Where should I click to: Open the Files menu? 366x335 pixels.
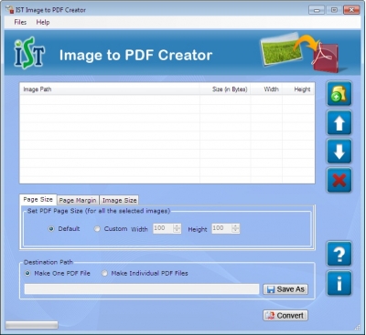click(20, 22)
